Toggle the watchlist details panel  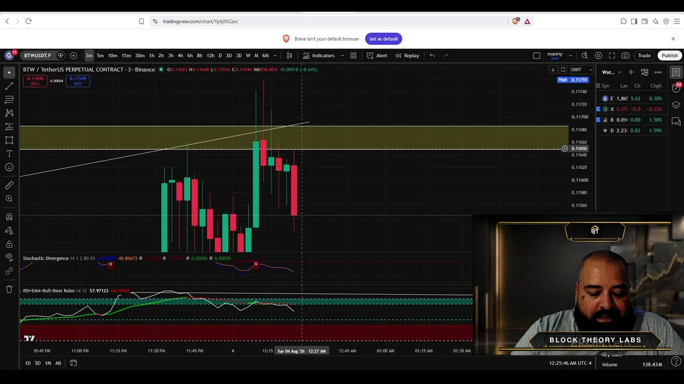click(x=676, y=73)
